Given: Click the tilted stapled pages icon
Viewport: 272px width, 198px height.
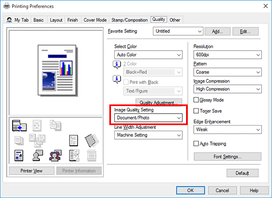Looking at the screenshot, I should pos(91,140).
